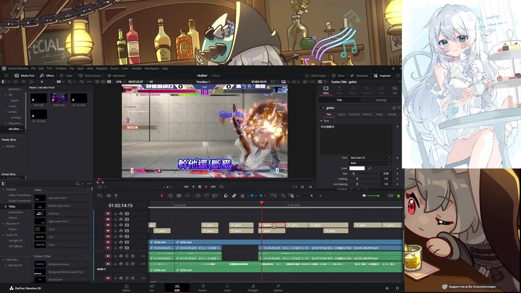The image size is (521, 293).
Task: Solo track A2 with S button
Action: [127, 264]
